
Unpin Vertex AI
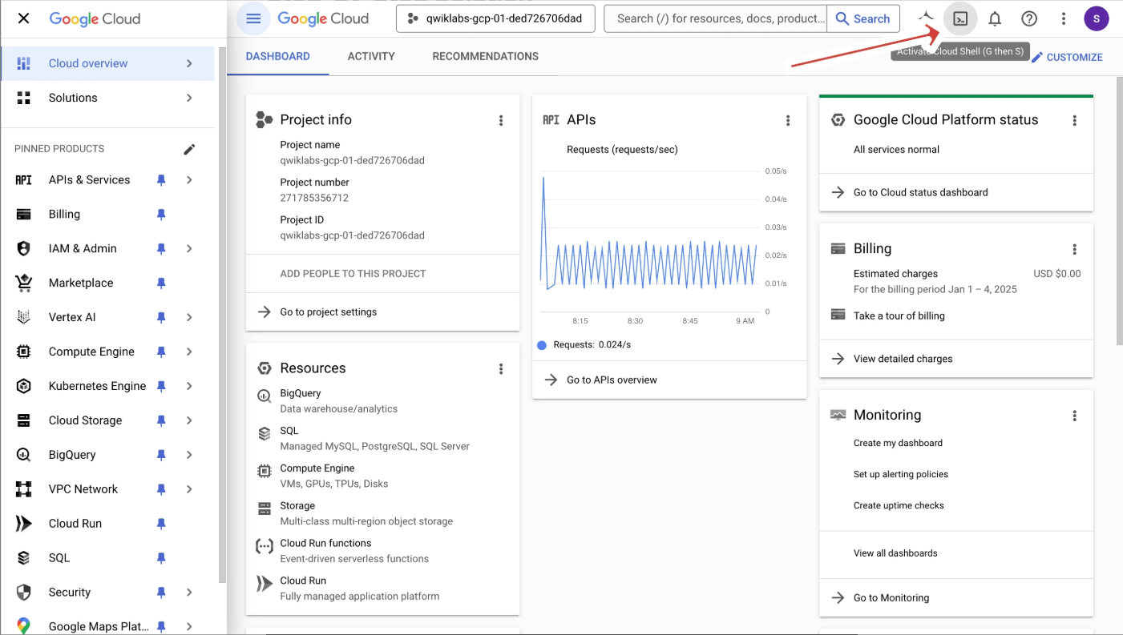pyautogui.click(x=161, y=318)
